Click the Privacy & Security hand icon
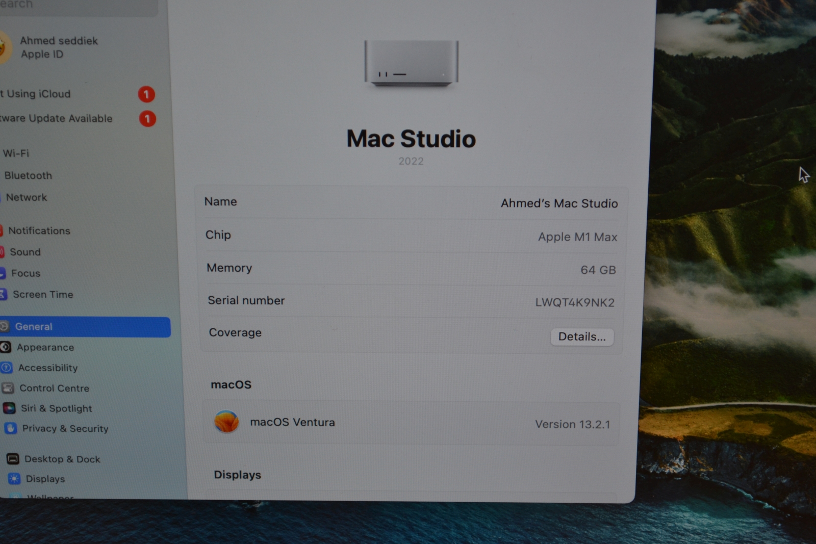The image size is (816, 544). click(11, 428)
